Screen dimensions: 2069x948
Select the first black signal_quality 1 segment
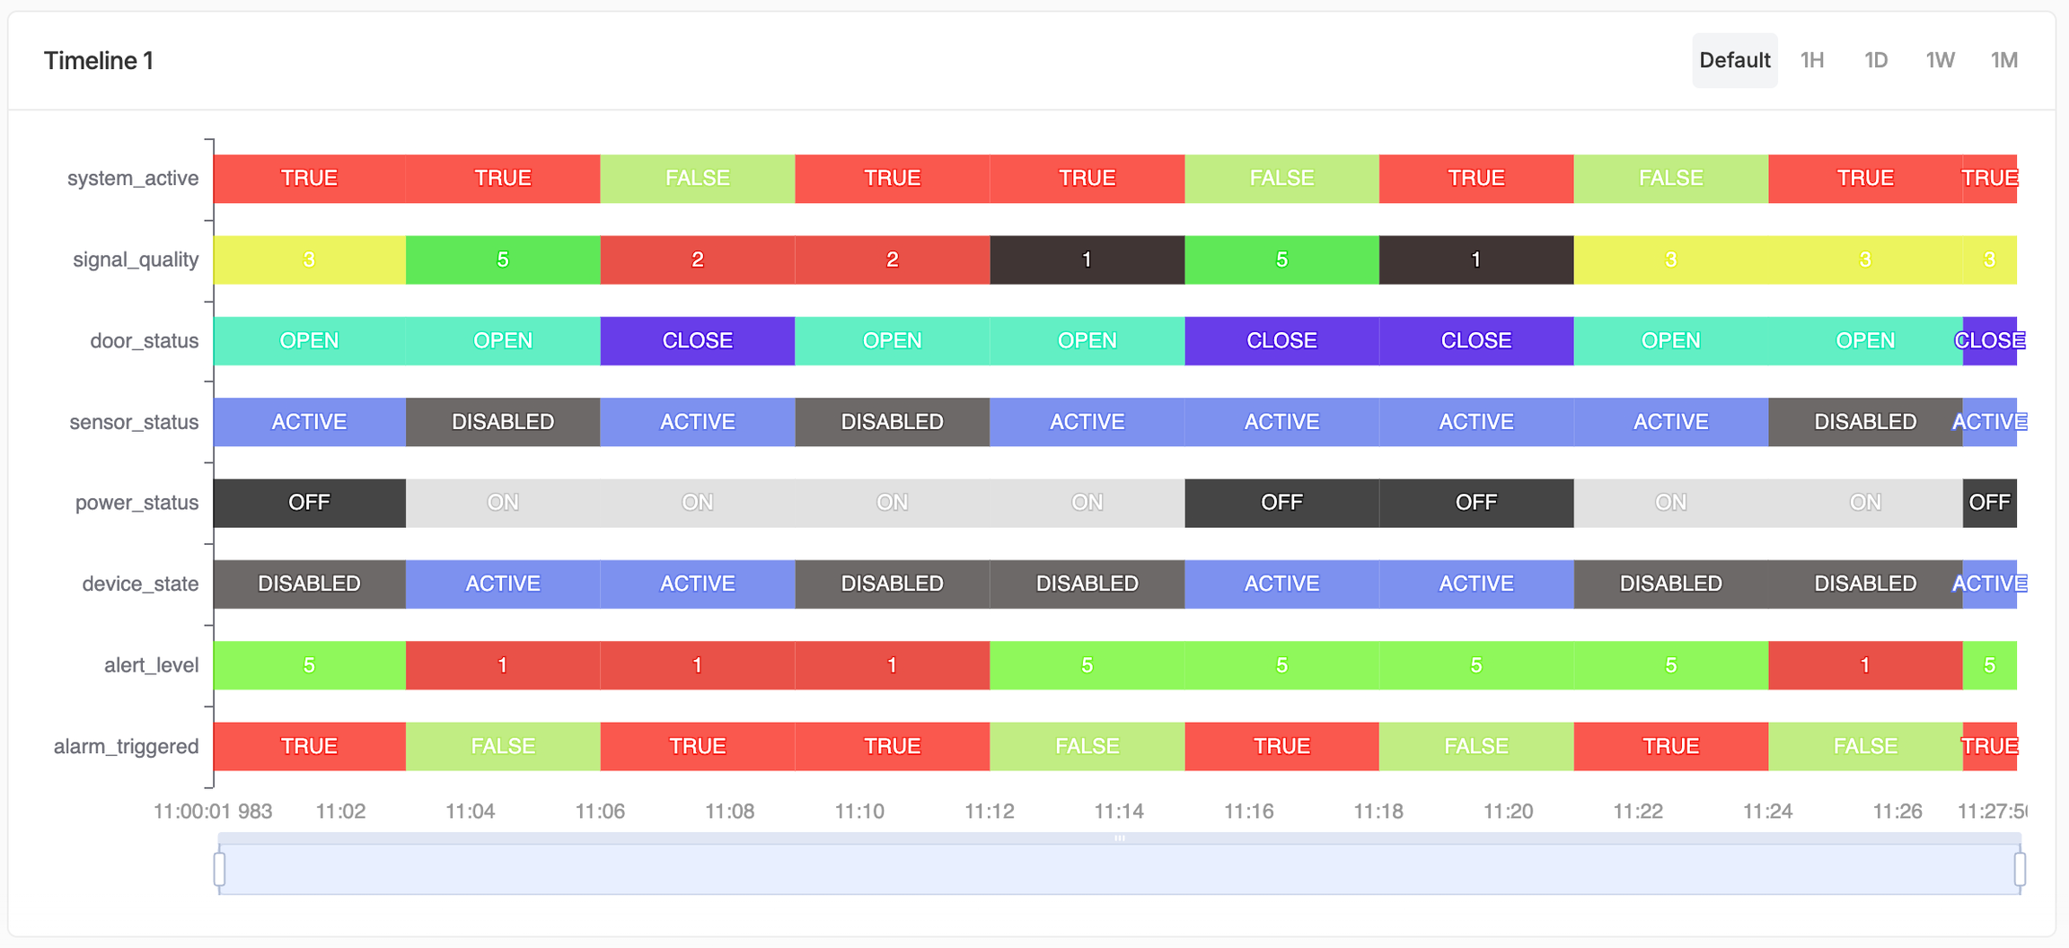[x=1087, y=259]
